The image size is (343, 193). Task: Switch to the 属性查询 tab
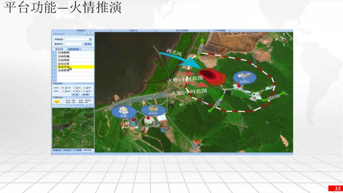click(x=59, y=49)
